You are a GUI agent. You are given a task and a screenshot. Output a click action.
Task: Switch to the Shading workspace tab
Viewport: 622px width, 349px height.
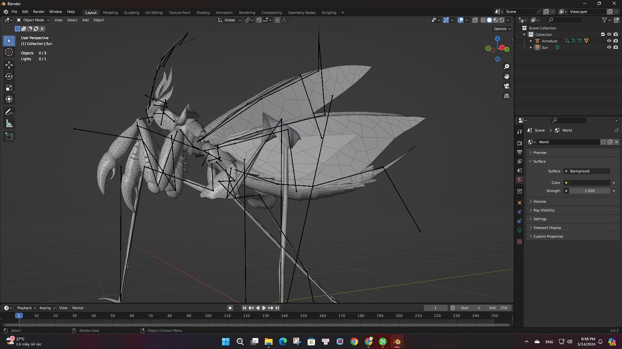(x=203, y=12)
